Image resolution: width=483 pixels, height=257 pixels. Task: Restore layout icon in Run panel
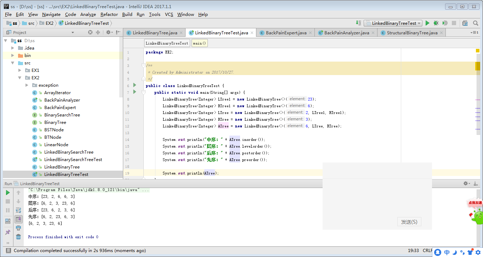coord(8,221)
